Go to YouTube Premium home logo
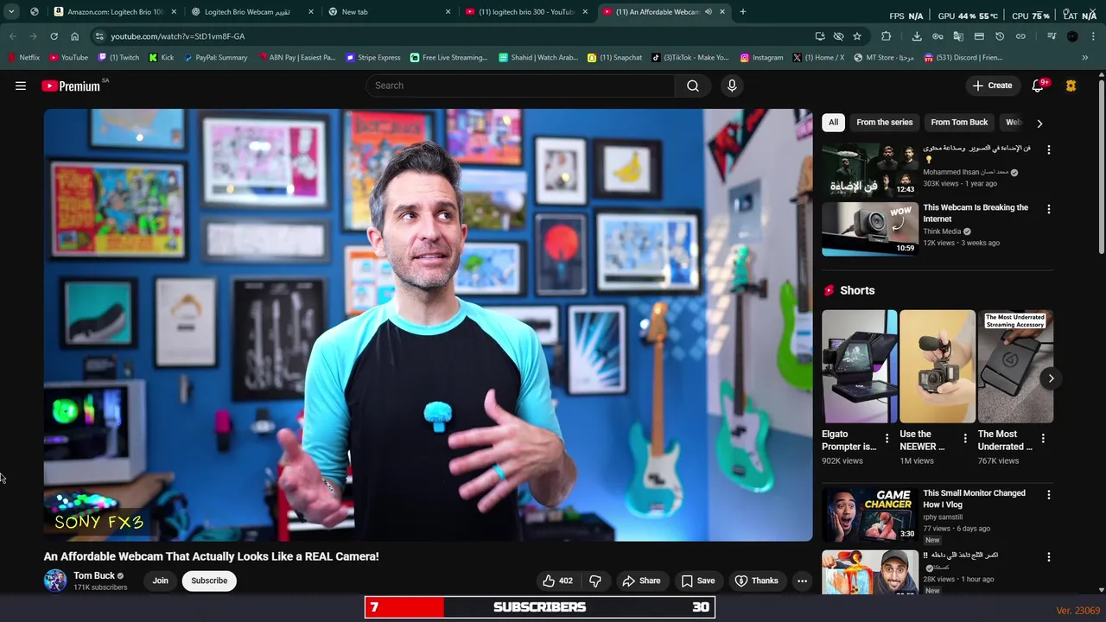 (x=71, y=86)
